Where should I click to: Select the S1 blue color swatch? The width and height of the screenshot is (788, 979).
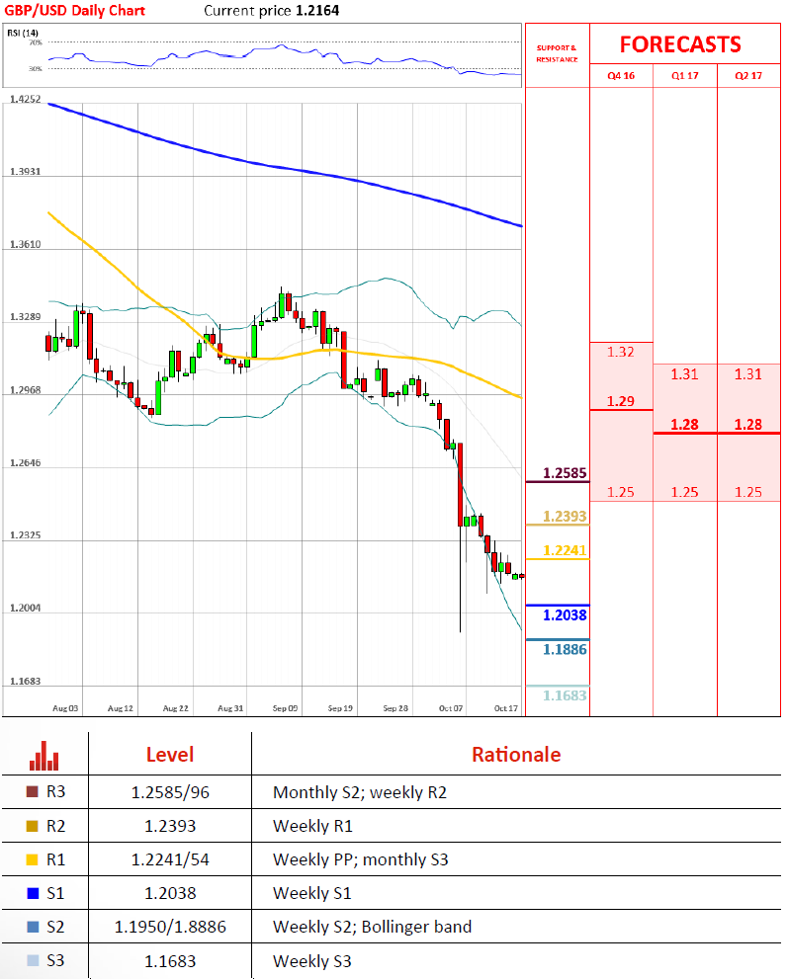[x=33, y=893]
